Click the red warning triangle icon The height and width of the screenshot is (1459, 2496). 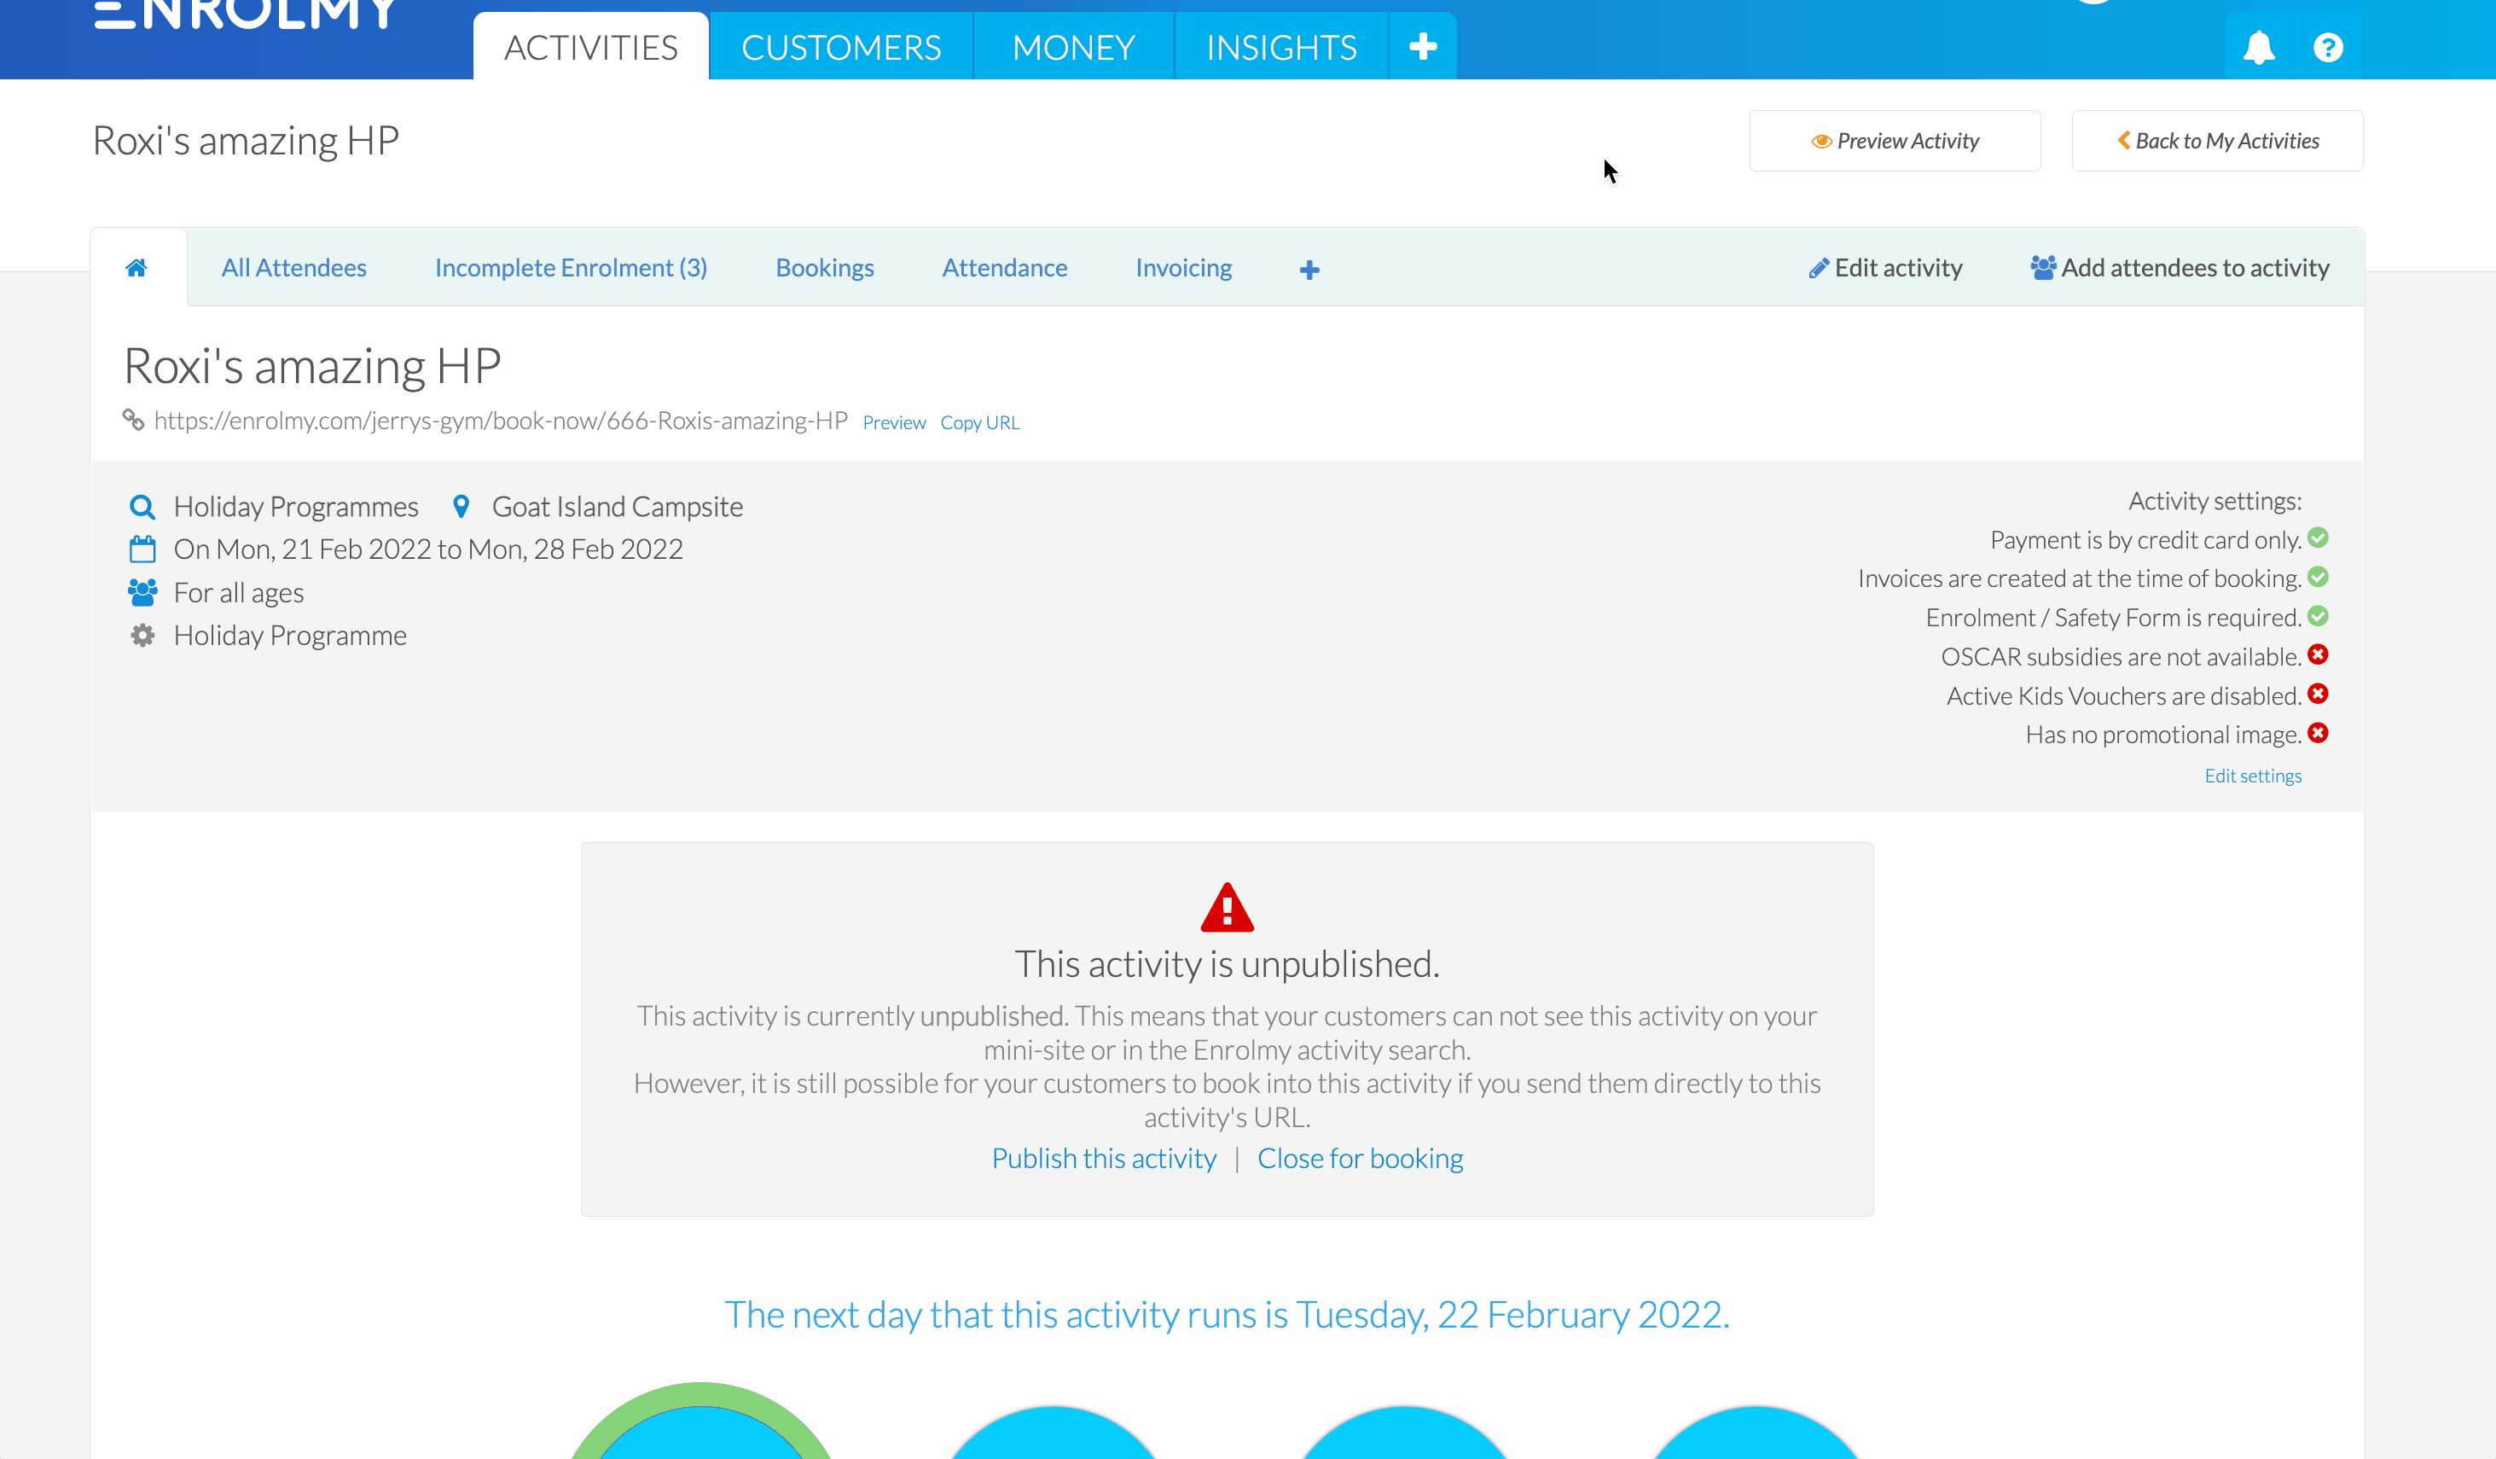[1228, 907]
